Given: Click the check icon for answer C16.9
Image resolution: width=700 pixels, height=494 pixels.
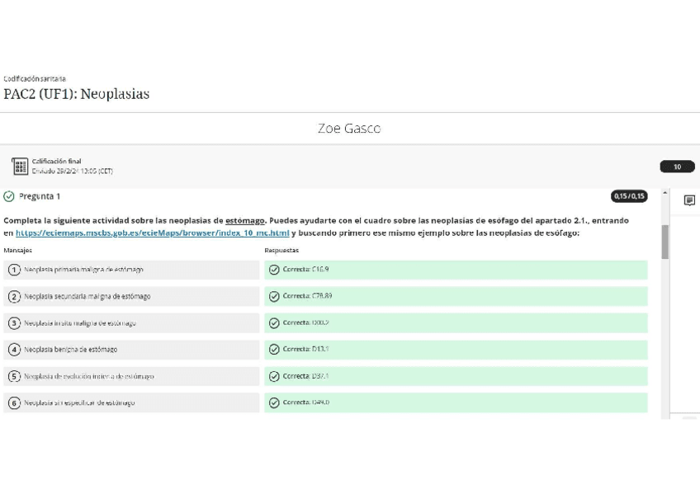Looking at the screenshot, I should pos(274,270).
